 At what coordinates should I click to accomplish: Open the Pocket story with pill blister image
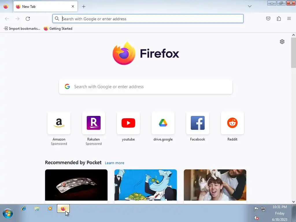click(76, 185)
